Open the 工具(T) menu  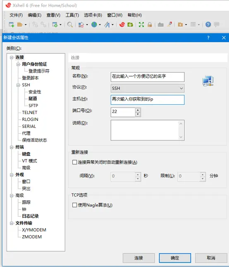72,15
